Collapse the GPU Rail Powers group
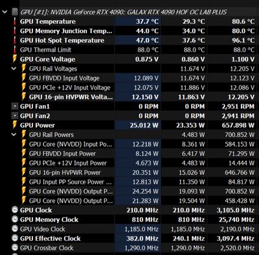Image resolution: width=259 pixels, height=255 pixels. [14, 135]
